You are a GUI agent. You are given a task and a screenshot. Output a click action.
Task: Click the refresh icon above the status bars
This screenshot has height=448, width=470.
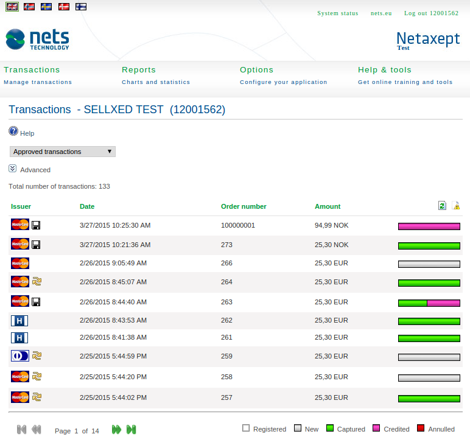[442, 205]
